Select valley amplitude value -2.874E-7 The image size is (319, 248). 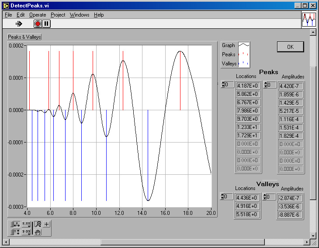(x=290, y=198)
